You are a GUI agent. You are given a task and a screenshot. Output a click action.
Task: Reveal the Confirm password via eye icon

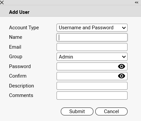pos(122,76)
